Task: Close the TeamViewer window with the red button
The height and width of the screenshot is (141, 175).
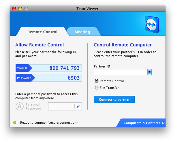Action: coord(14,9)
